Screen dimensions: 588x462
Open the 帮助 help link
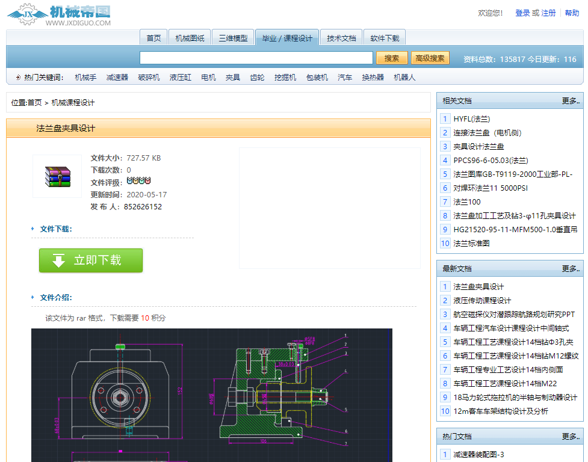572,13
